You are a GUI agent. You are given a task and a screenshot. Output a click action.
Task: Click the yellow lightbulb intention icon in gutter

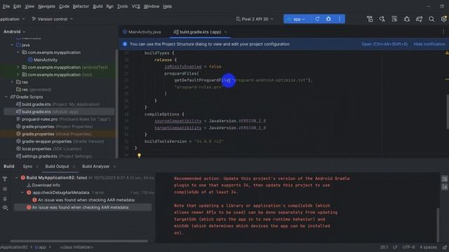[139, 155]
